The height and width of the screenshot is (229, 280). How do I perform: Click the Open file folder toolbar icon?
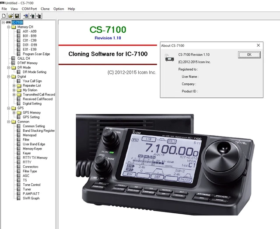[x=10, y=16]
